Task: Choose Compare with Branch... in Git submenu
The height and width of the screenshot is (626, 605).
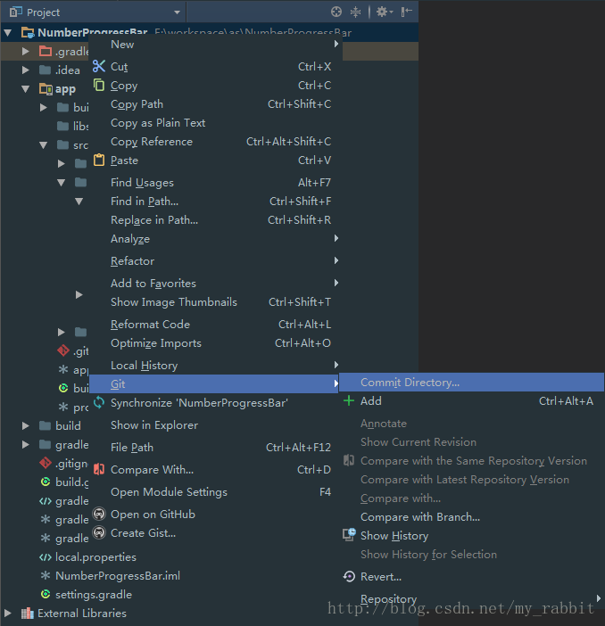Action: click(x=471, y=516)
